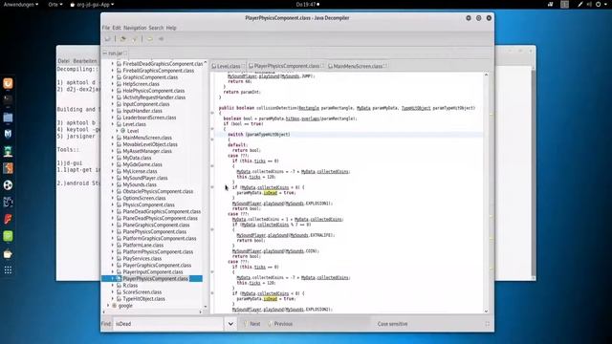Switch to the Level.class tab
This screenshot has width=612, height=344.
(x=229, y=66)
